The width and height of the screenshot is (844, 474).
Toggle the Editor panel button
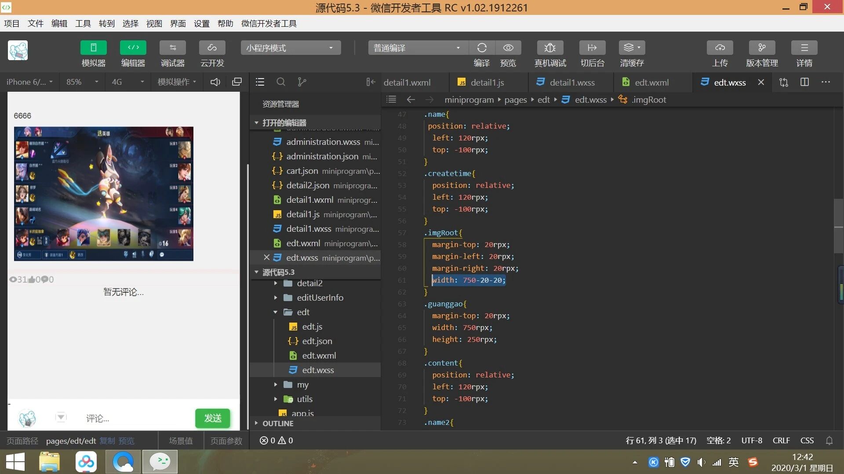133,48
